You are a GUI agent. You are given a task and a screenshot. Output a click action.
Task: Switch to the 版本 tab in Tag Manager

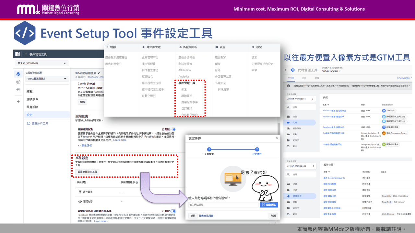tap(303, 78)
